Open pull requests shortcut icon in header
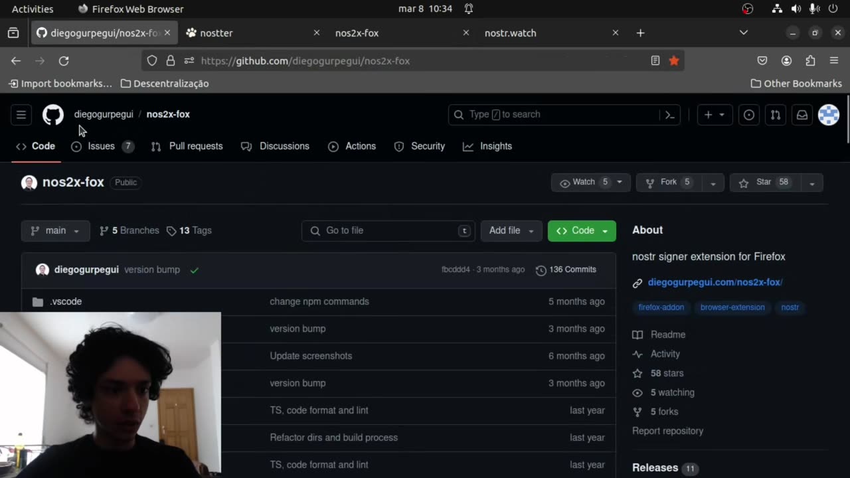The image size is (850, 478). tap(776, 115)
